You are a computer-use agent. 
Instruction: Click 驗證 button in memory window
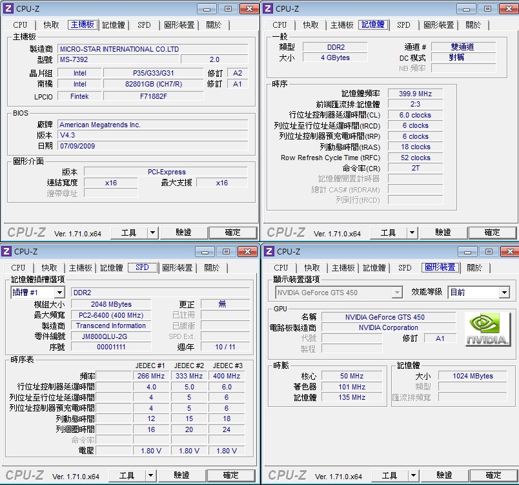pos(443,232)
